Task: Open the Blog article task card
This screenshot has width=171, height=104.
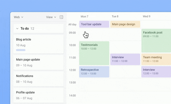Action: tap(38, 44)
